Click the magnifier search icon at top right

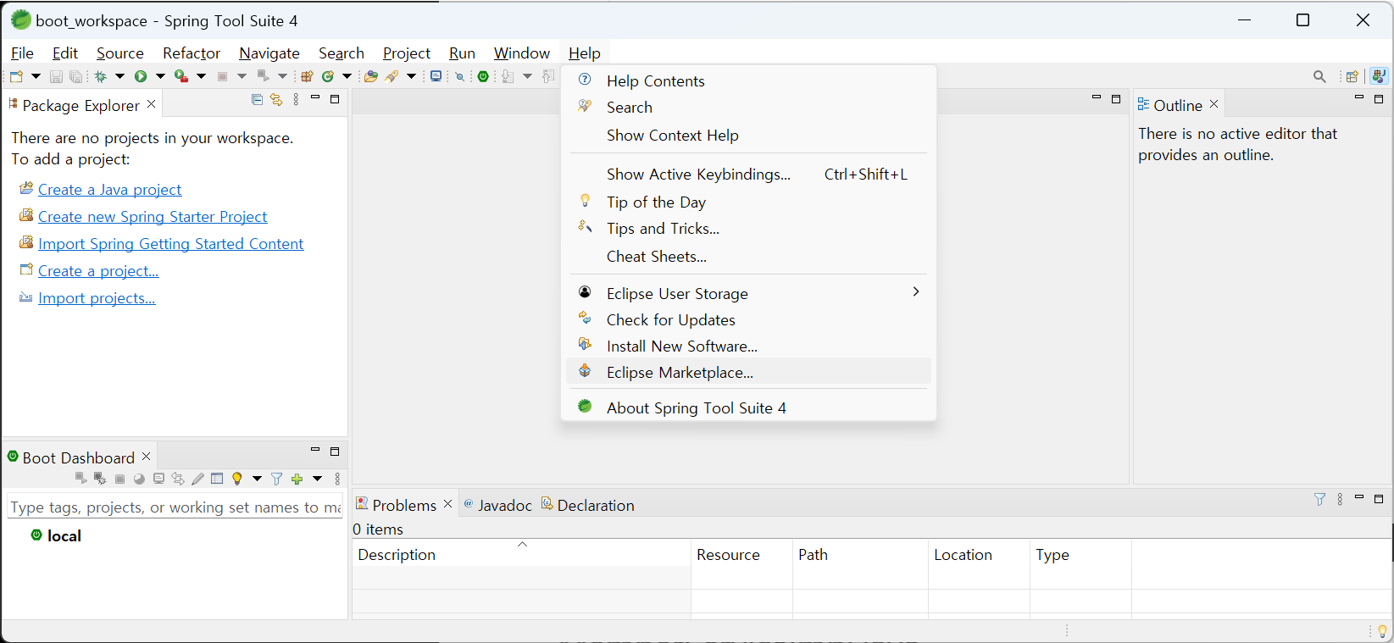point(1319,76)
